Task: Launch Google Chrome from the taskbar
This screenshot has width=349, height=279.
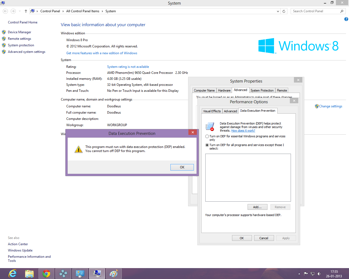Action: click(x=46, y=274)
